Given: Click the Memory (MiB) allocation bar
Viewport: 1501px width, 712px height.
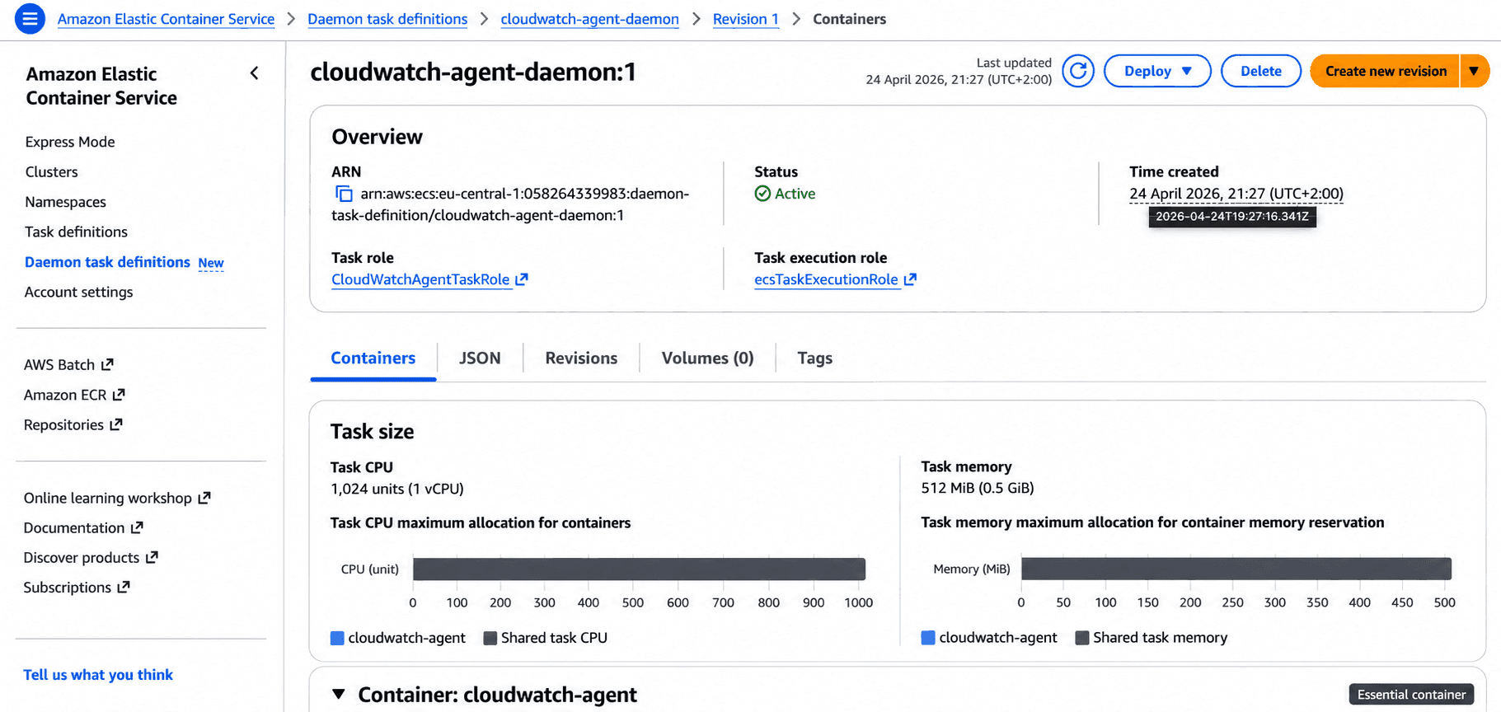Looking at the screenshot, I should coord(1236,569).
